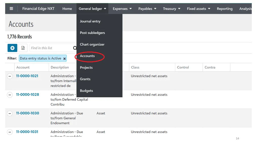259x145 pixels.
Task: Sort by the Description column header
Action: click(x=60, y=67)
